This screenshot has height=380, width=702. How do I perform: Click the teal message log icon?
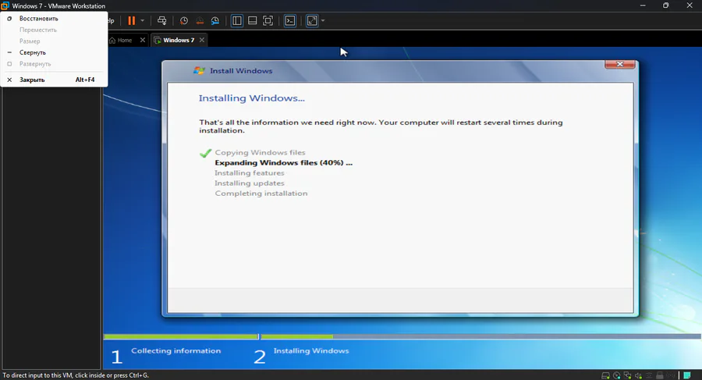(686, 375)
